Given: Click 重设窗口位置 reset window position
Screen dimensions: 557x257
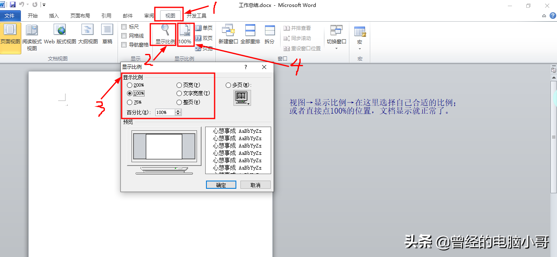Looking at the screenshot, I should click(302, 49).
